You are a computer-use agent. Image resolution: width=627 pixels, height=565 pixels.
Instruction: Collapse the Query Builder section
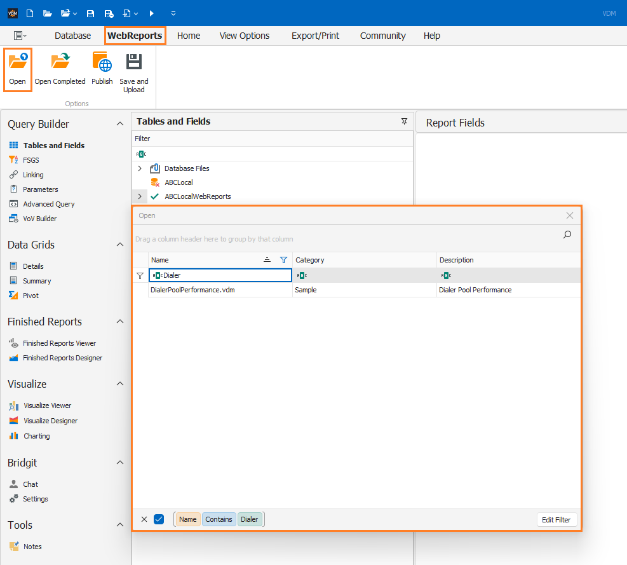(120, 124)
